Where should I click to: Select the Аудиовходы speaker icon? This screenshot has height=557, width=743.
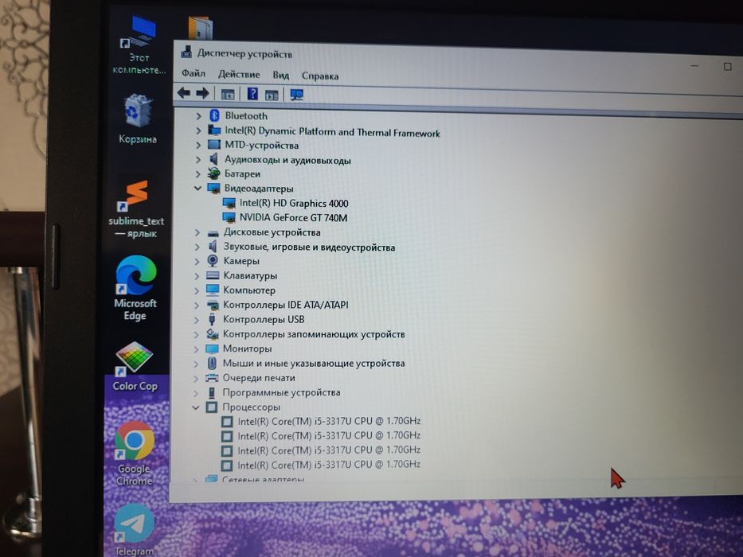(214, 158)
